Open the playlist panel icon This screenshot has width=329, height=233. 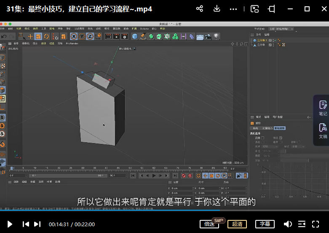pyautogui.click(x=302, y=224)
